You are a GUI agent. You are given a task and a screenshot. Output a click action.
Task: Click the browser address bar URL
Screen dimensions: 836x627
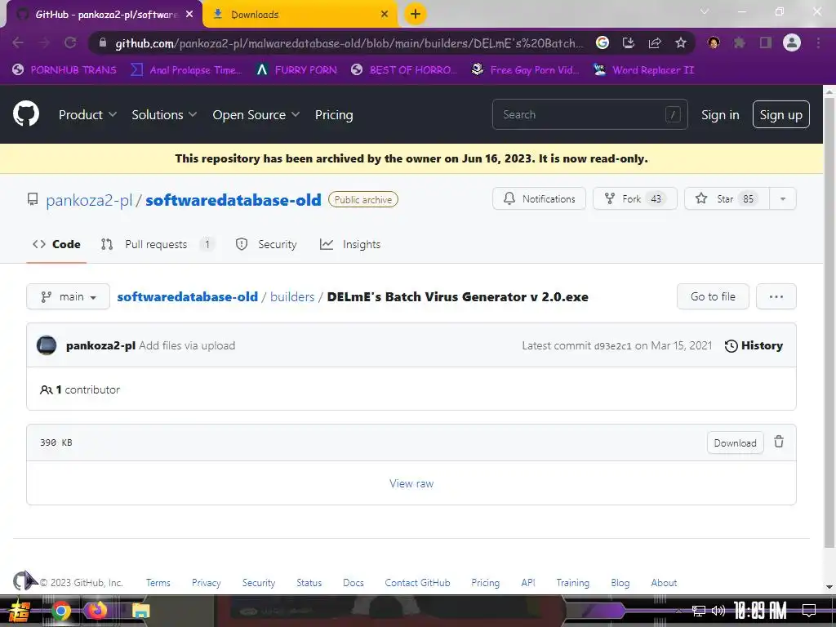tap(349, 43)
